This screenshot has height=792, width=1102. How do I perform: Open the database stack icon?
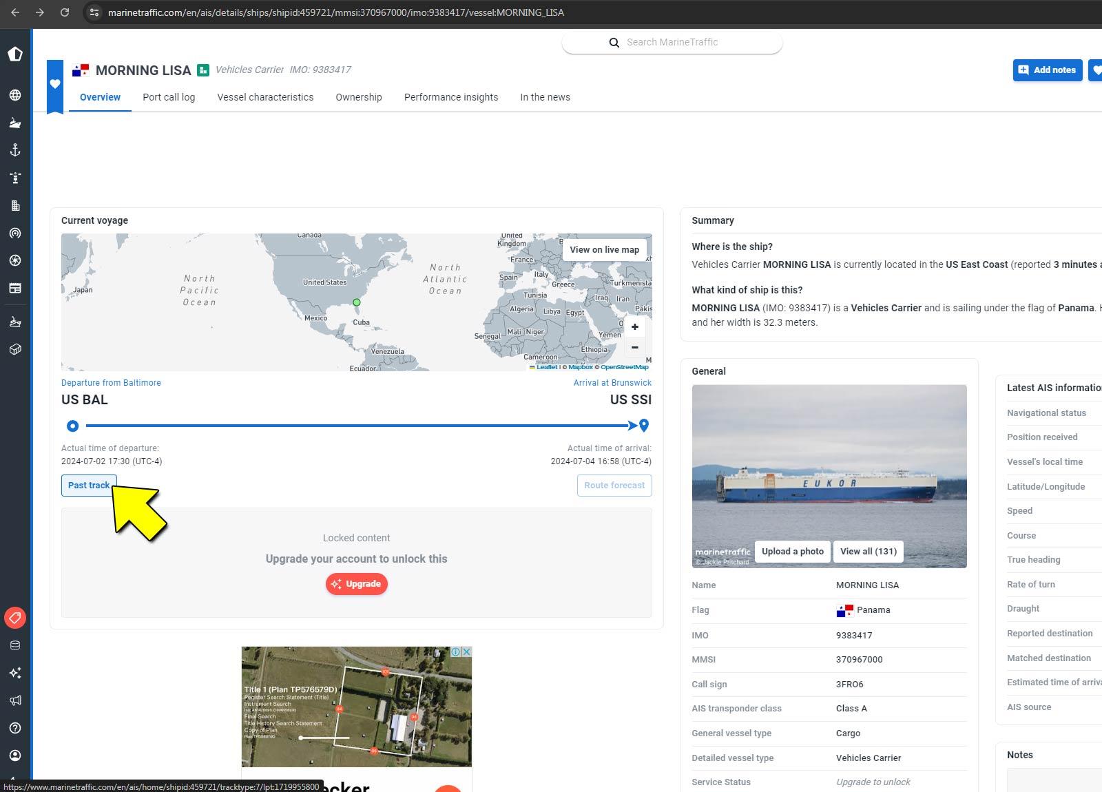pos(15,645)
